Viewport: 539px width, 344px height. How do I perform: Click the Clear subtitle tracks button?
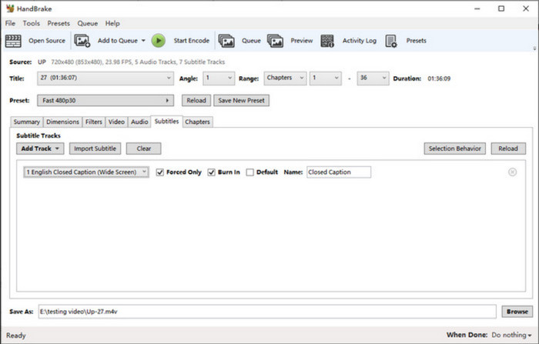(144, 149)
